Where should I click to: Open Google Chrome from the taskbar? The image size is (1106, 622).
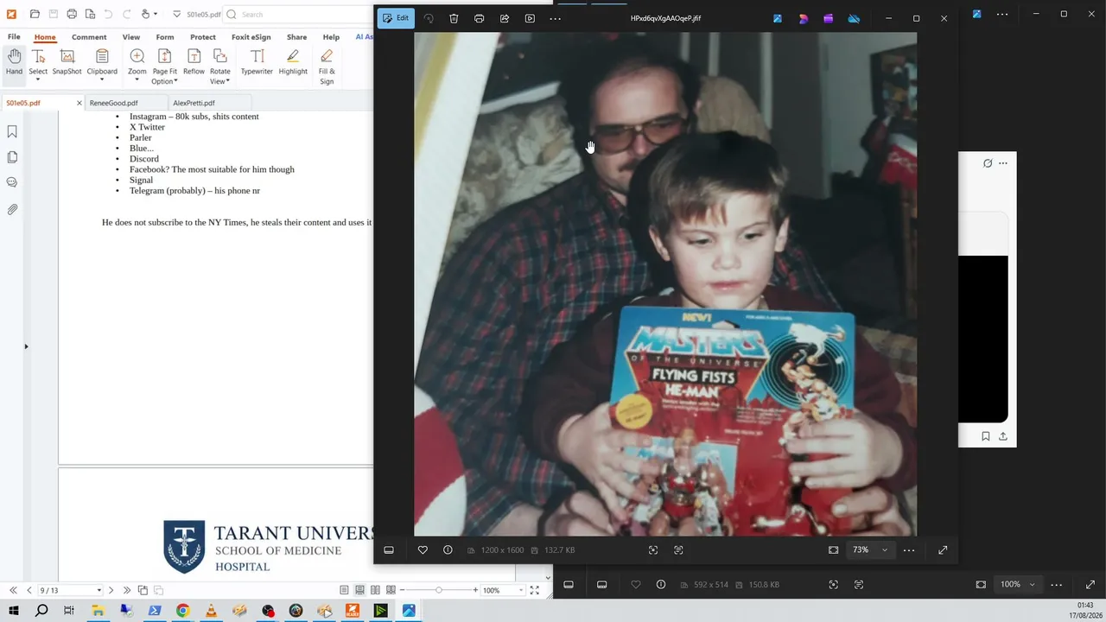click(182, 611)
